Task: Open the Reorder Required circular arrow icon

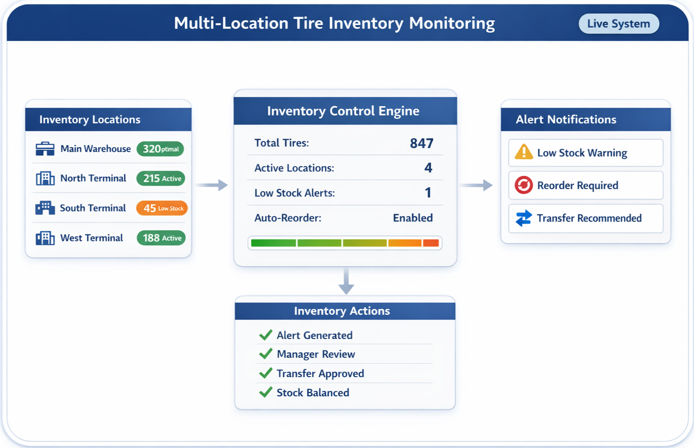Action: [x=523, y=185]
